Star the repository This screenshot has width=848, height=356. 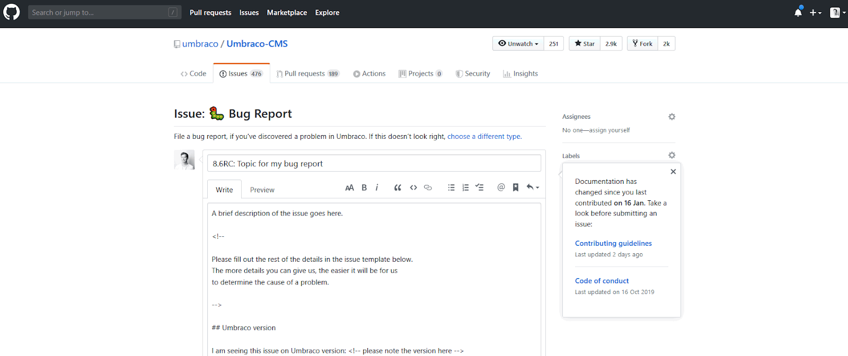click(x=585, y=43)
